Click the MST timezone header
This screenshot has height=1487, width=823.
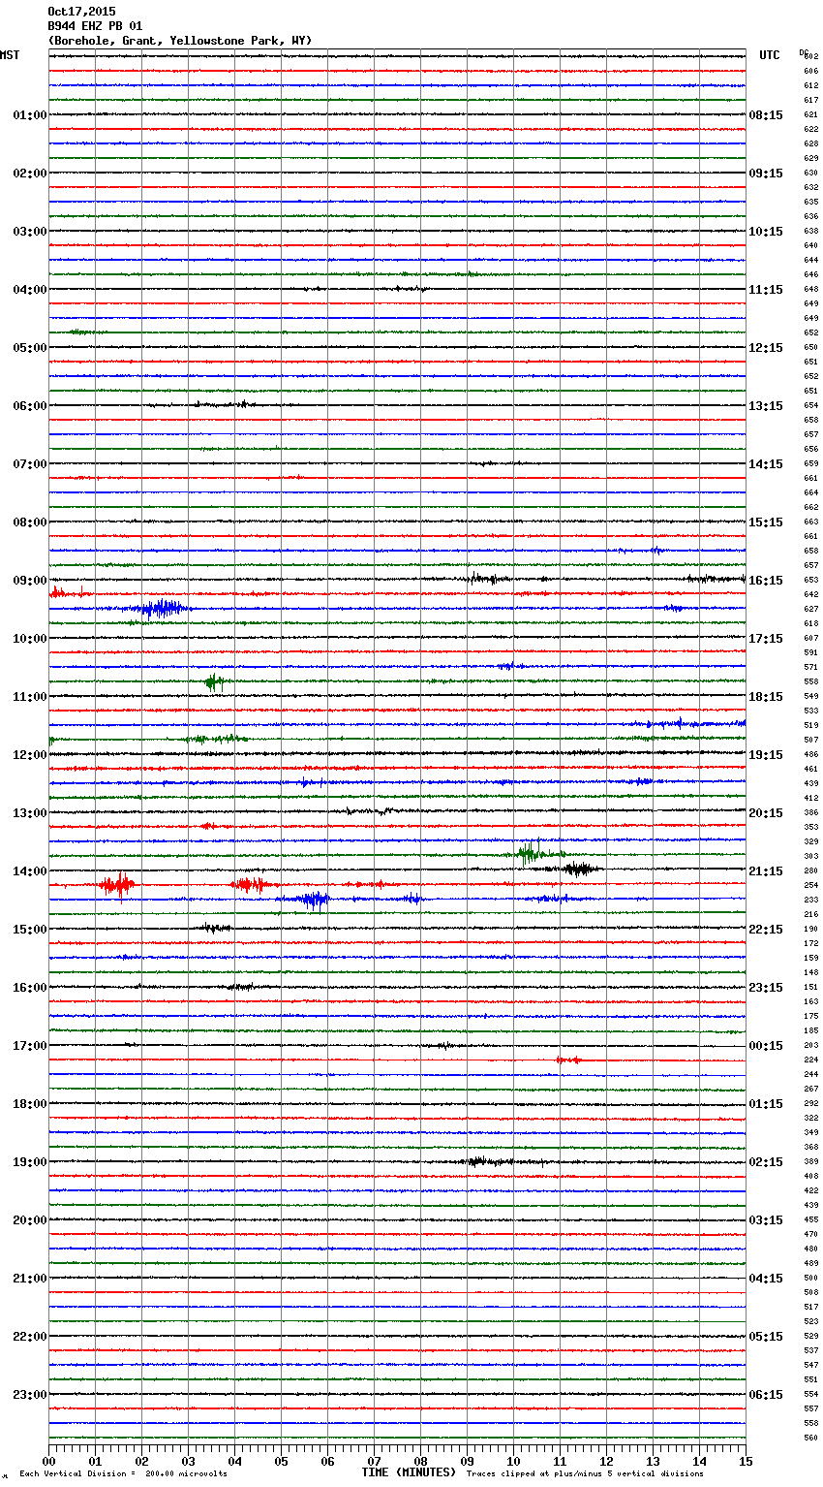click(x=10, y=55)
